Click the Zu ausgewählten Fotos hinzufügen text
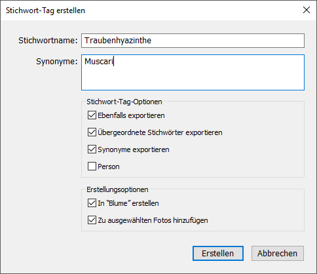The width and height of the screenshot is (317, 274). (153, 220)
